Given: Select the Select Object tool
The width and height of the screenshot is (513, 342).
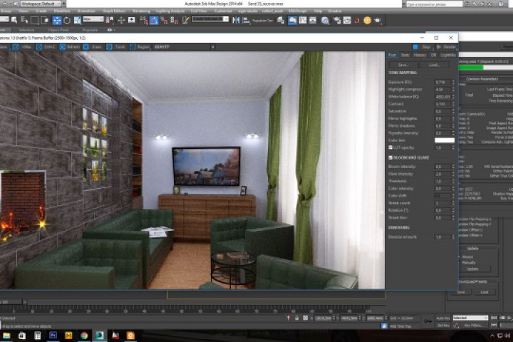Looking at the screenshot, I should 14,20.
